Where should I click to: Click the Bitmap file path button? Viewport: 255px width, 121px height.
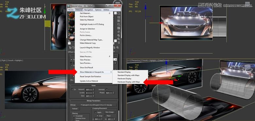96,105
